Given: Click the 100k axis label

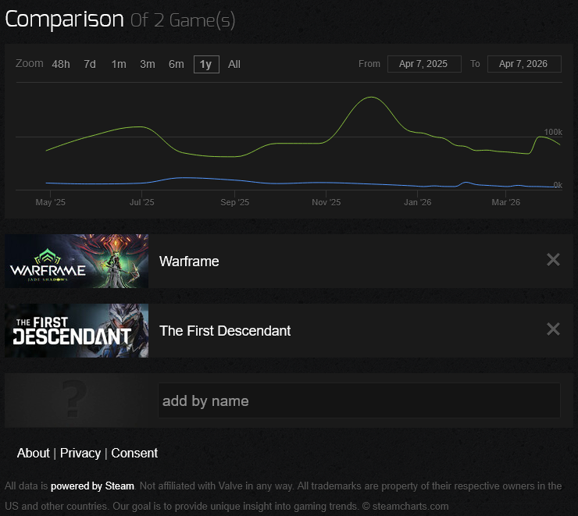Looking at the screenshot, I should pos(553,132).
